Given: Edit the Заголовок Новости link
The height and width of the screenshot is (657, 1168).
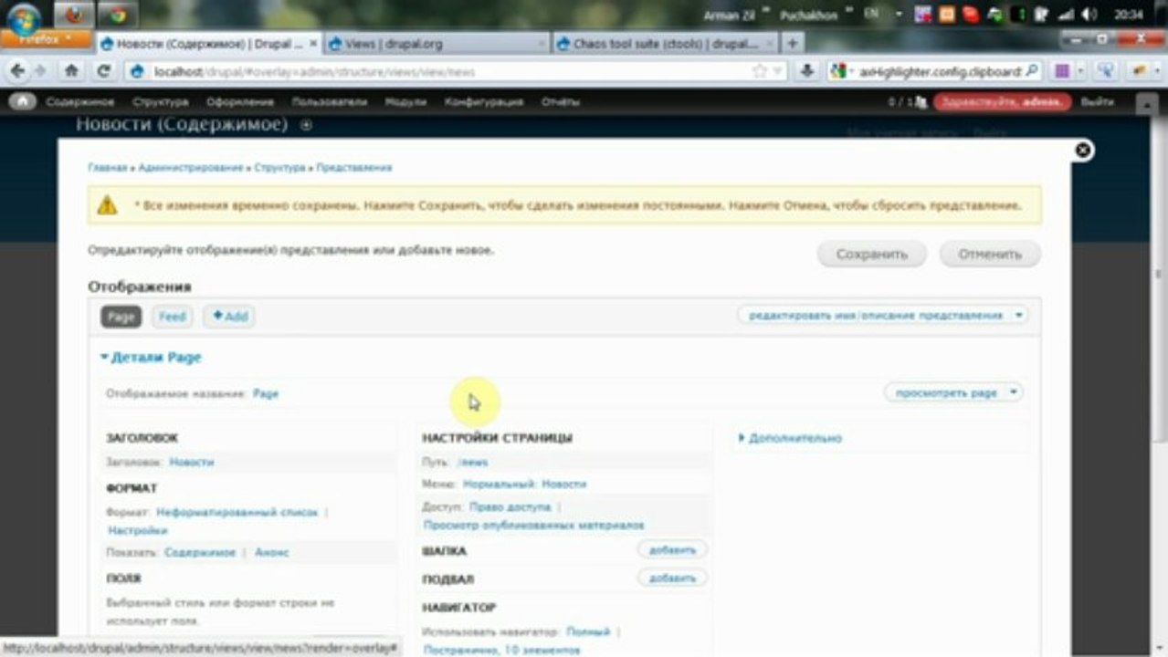Looking at the screenshot, I should (192, 463).
